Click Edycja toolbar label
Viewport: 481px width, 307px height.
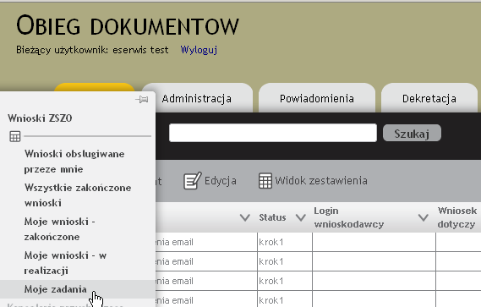tap(221, 180)
